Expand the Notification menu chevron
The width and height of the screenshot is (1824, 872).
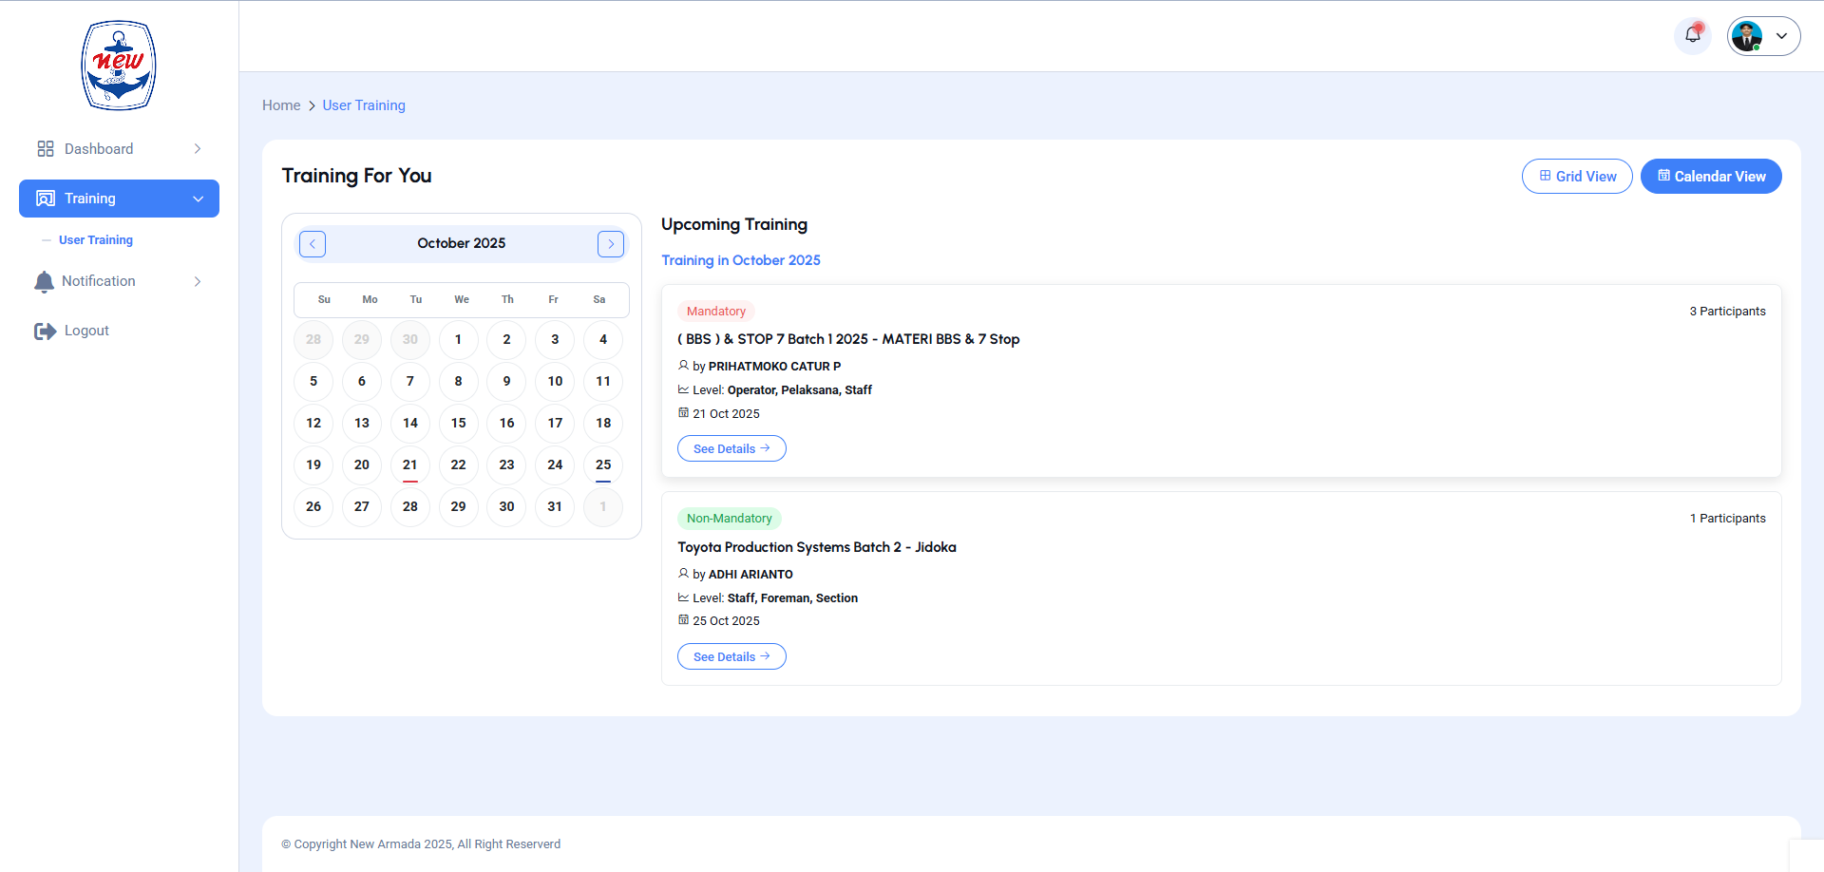(198, 281)
